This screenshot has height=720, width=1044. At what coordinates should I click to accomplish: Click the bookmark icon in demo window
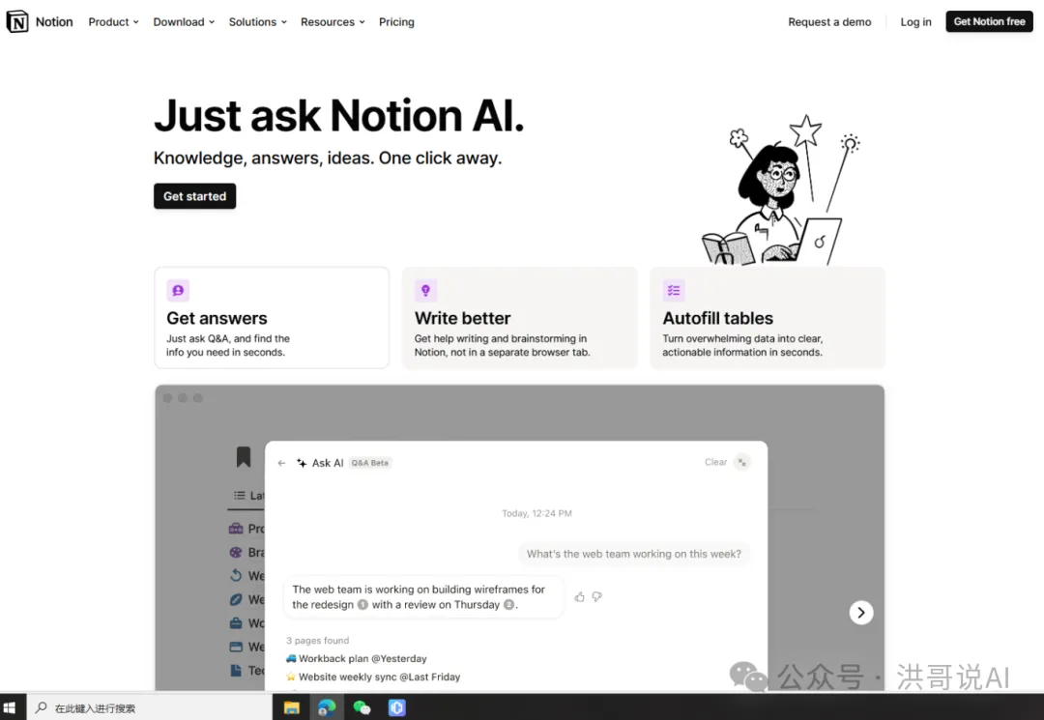(x=244, y=456)
